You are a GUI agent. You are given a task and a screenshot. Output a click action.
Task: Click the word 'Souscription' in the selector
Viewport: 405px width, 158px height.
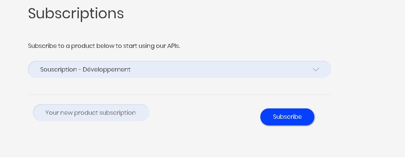coord(59,70)
